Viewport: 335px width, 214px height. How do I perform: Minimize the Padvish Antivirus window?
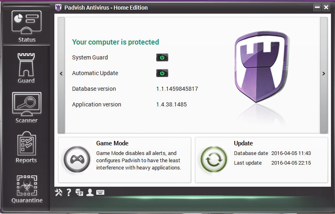pos(317,8)
